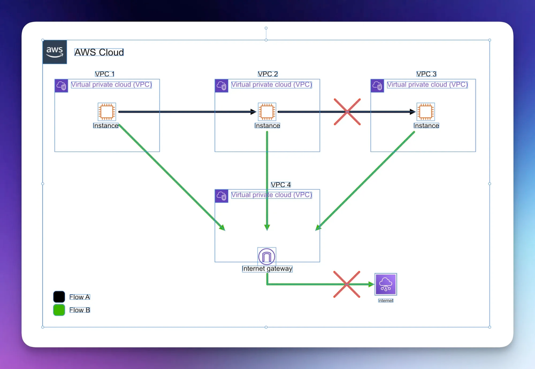Select the AWS Cloud title label
Image resolution: width=535 pixels, height=369 pixels.
click(x=99, y=52)
